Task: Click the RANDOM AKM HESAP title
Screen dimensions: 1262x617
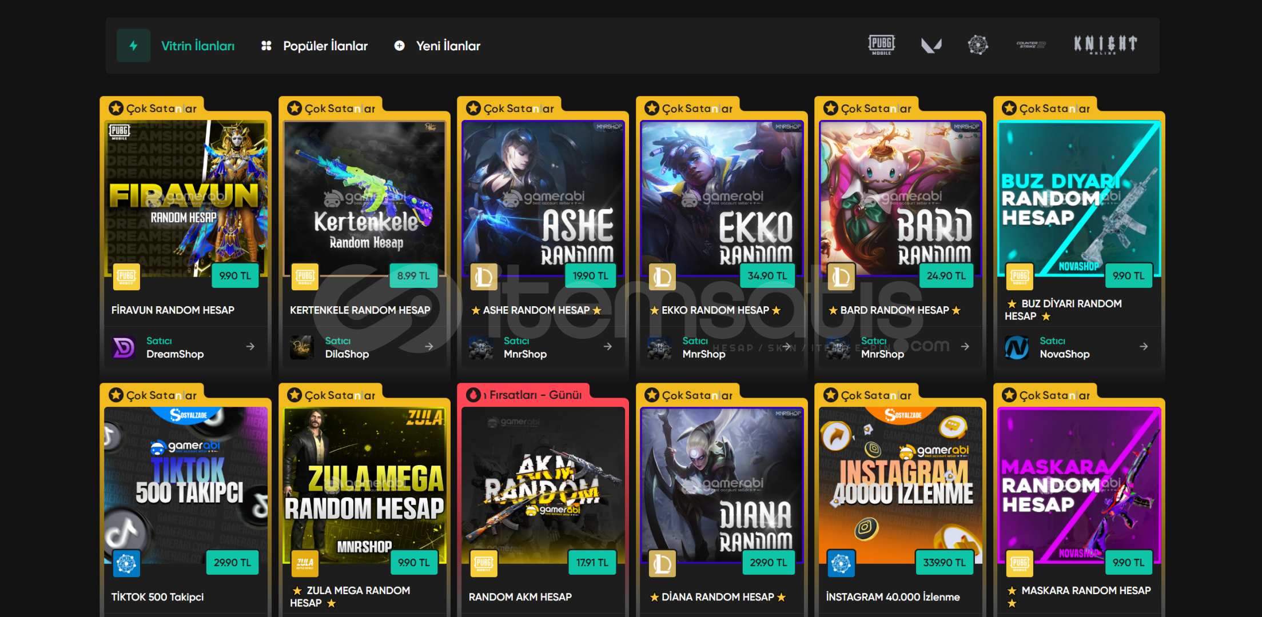Action: click(520, 597)
